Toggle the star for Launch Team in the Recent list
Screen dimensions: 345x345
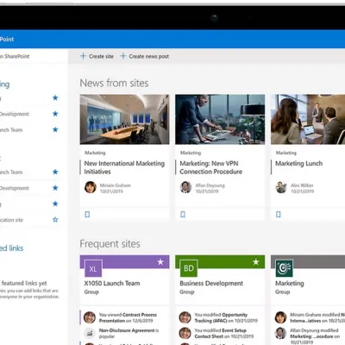[55, 172]
